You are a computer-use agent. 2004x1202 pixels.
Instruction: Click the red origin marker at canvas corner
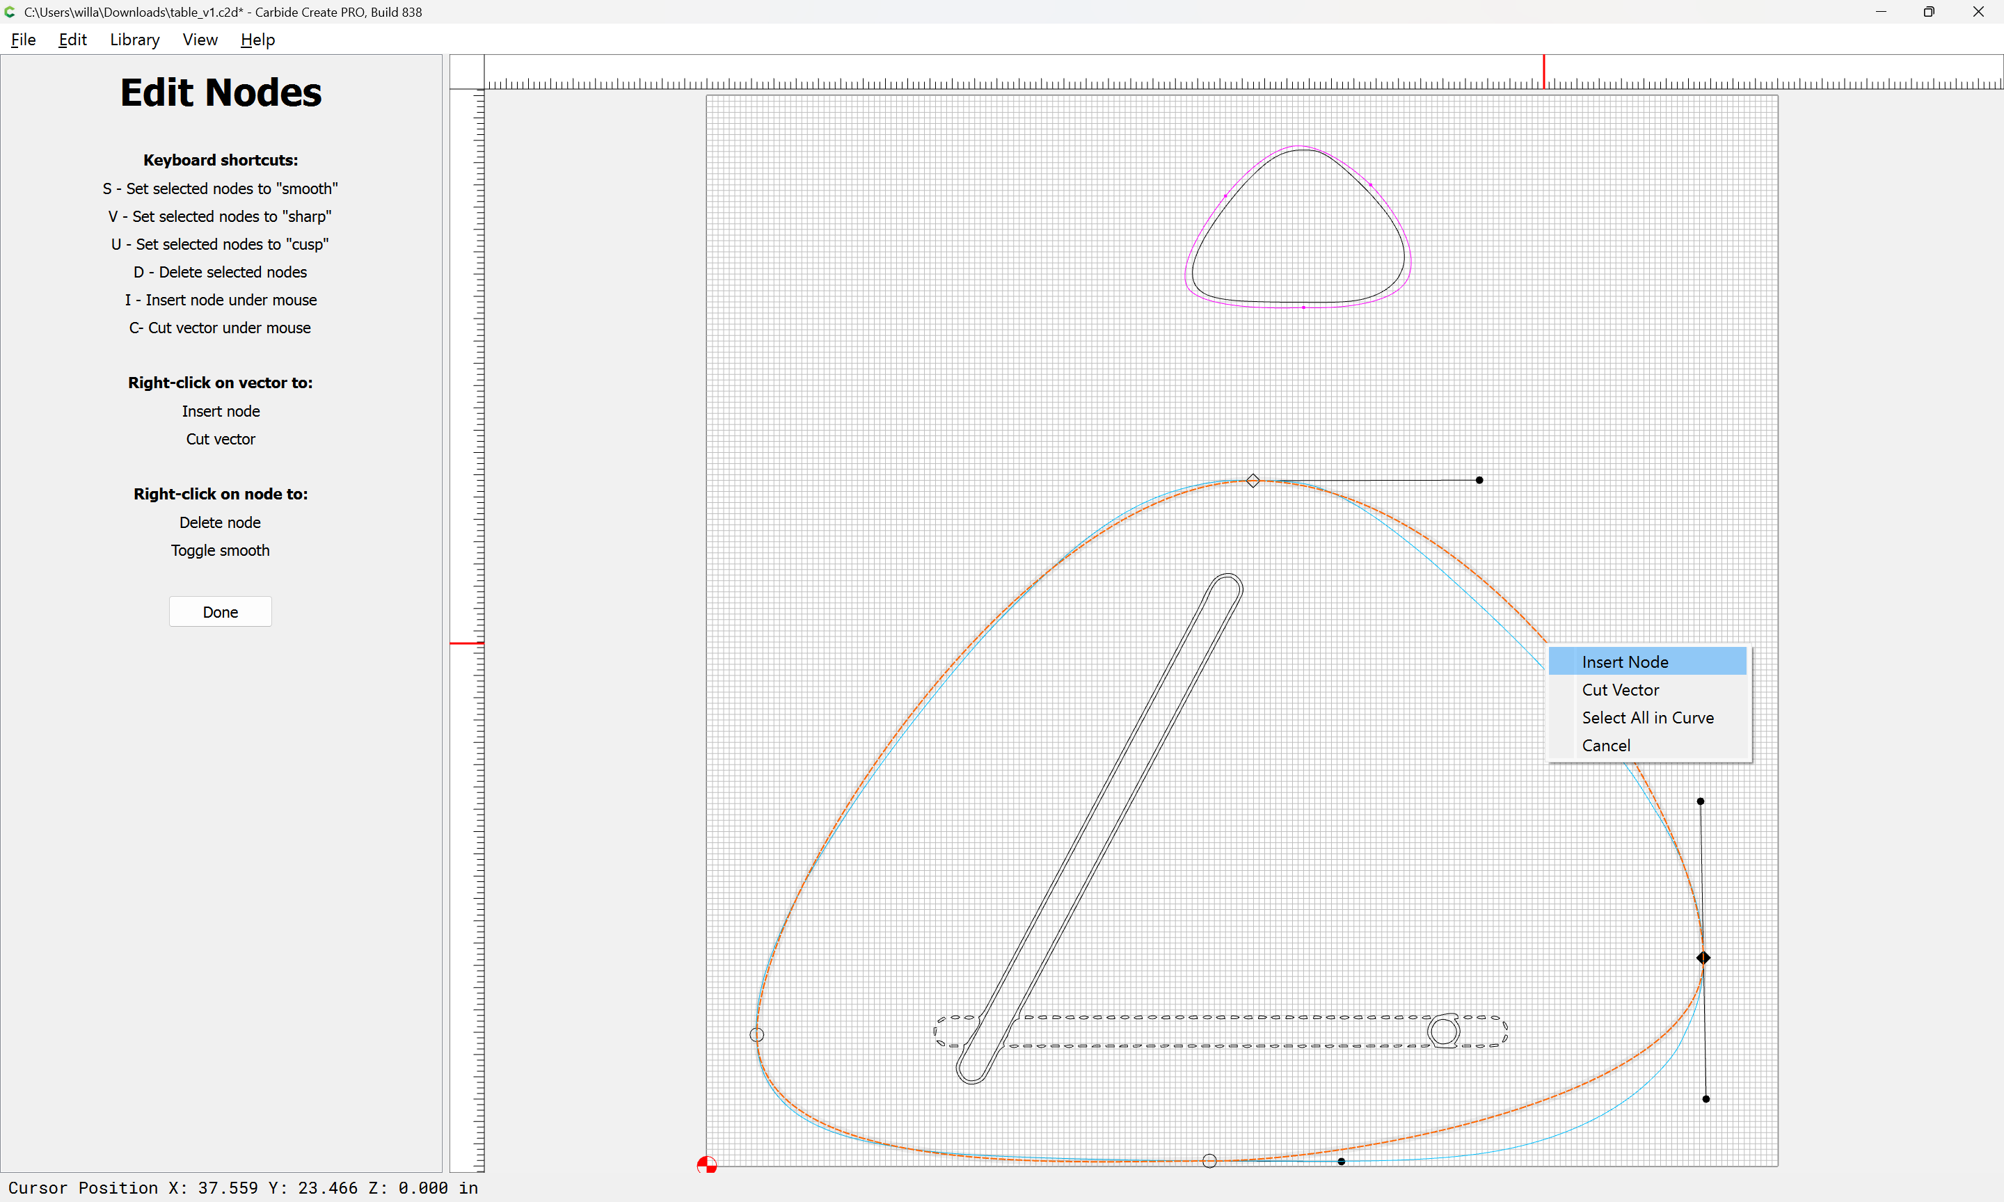(706, 1164)
